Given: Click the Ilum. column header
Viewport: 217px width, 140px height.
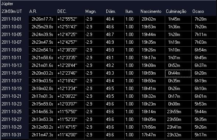Looking at the screenshot, I should tap(129, 11).
